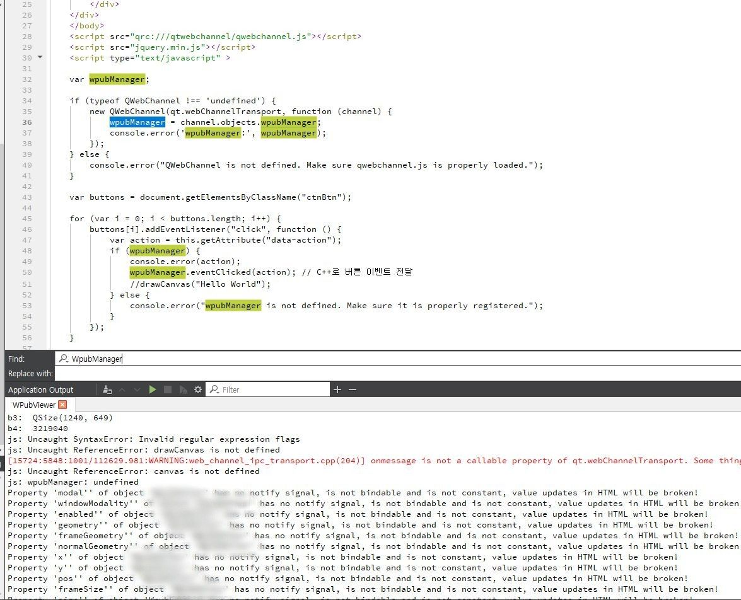The height and width of the screenshot is (600, 741).
Task: Stop the running program
Action: [167, 389]
